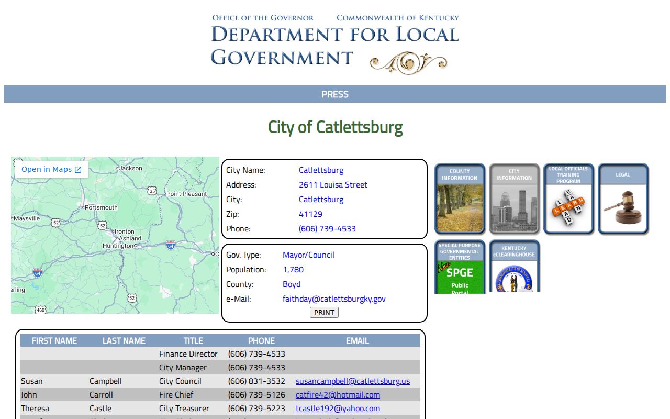Click the faithday@catlettsburgky.gov email value
The width and height of the screenshot is (670, 419).
click(334, 299)
